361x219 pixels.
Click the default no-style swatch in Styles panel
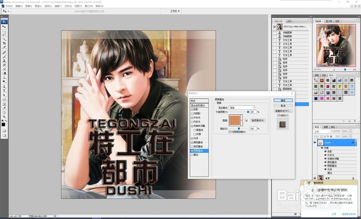click(x=316, y=80)
